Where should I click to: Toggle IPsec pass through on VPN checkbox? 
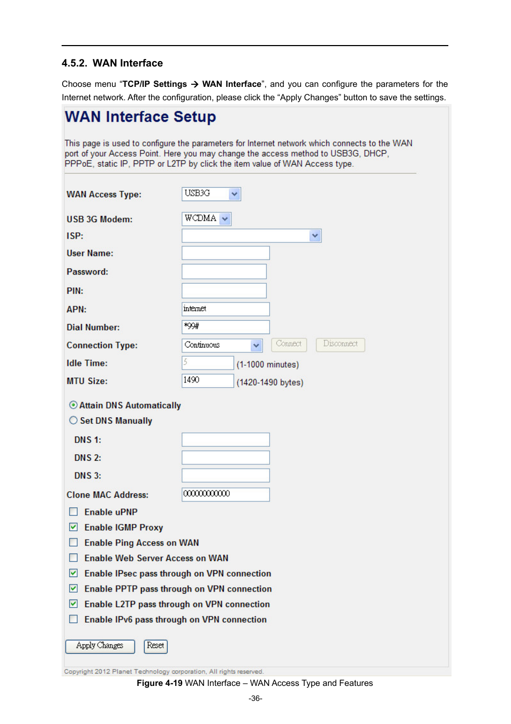[73, 573]
